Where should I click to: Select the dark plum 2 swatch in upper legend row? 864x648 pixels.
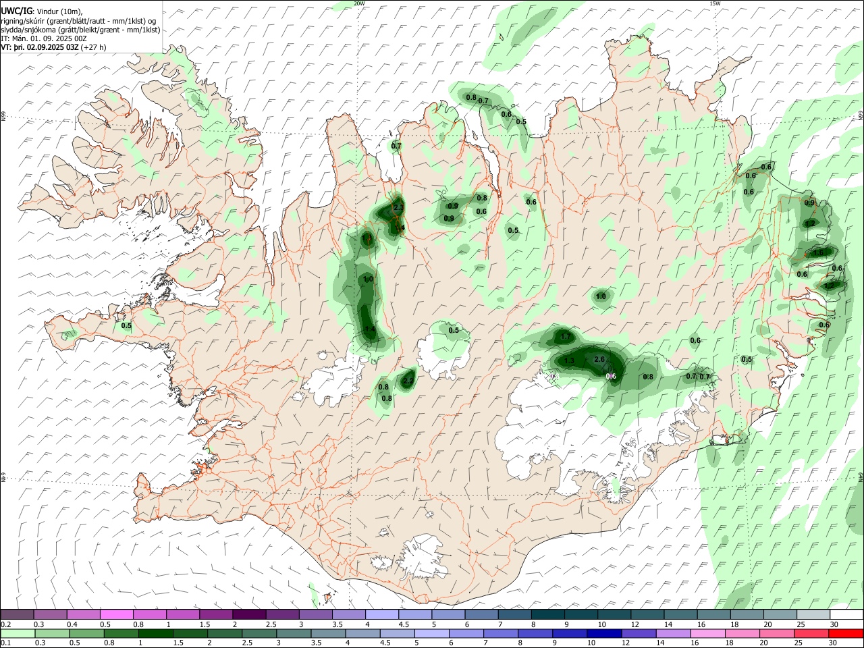[x=248, y=615]
